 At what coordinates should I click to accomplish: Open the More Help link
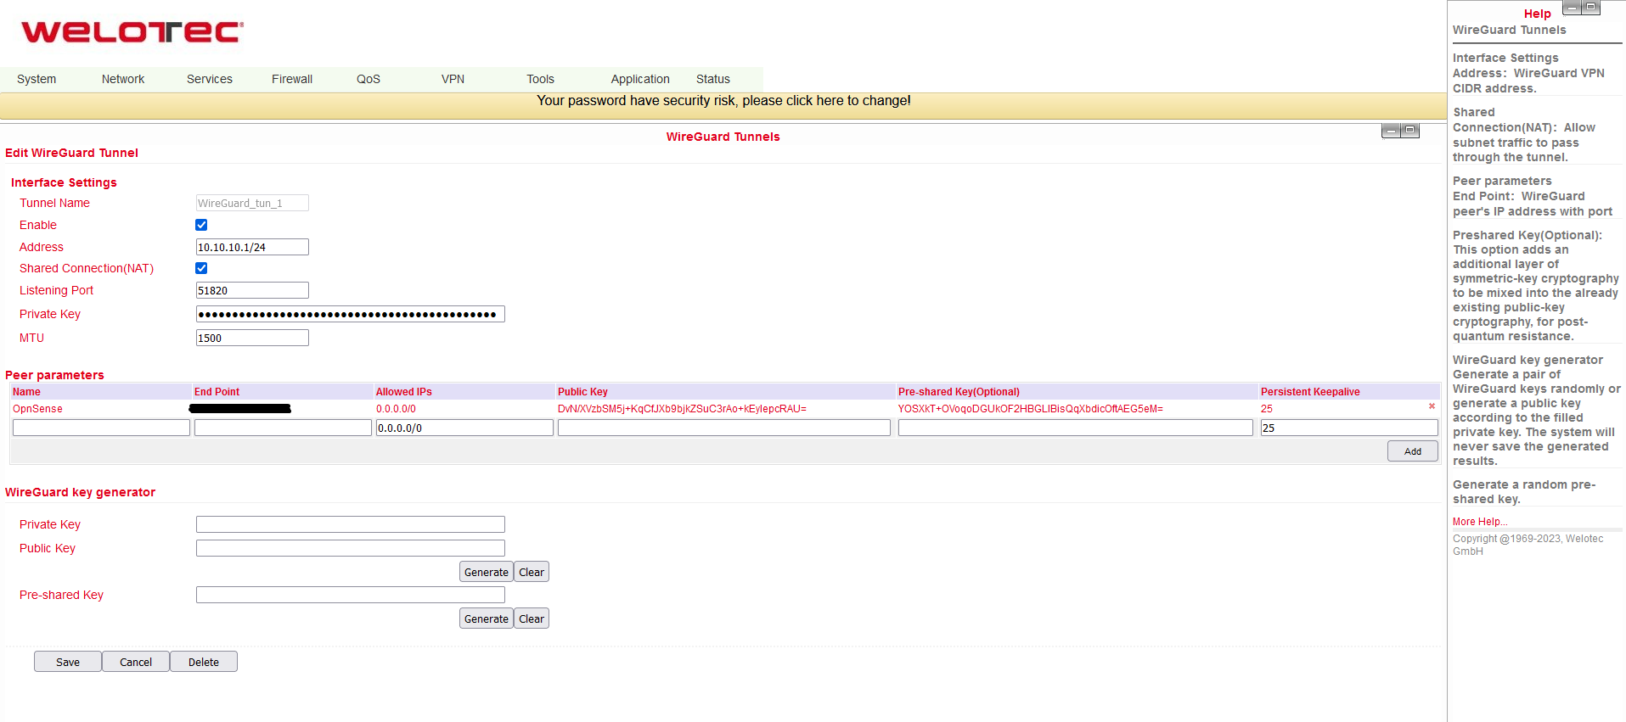point(1480,522)
